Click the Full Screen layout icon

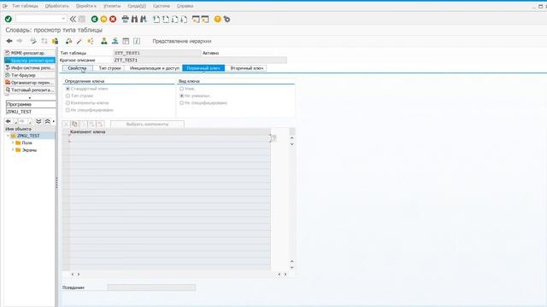click(x=126, y=41)
